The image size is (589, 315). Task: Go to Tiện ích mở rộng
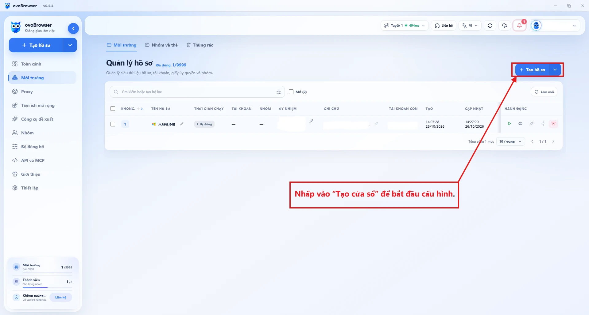[x=42, y=105]
